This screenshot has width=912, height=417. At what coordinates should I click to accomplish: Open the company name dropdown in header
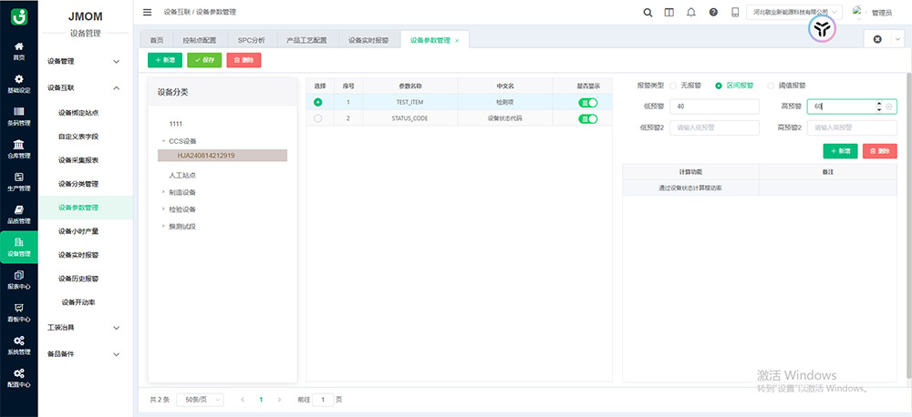pos(794,12)
